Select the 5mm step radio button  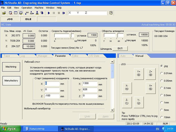162,110
